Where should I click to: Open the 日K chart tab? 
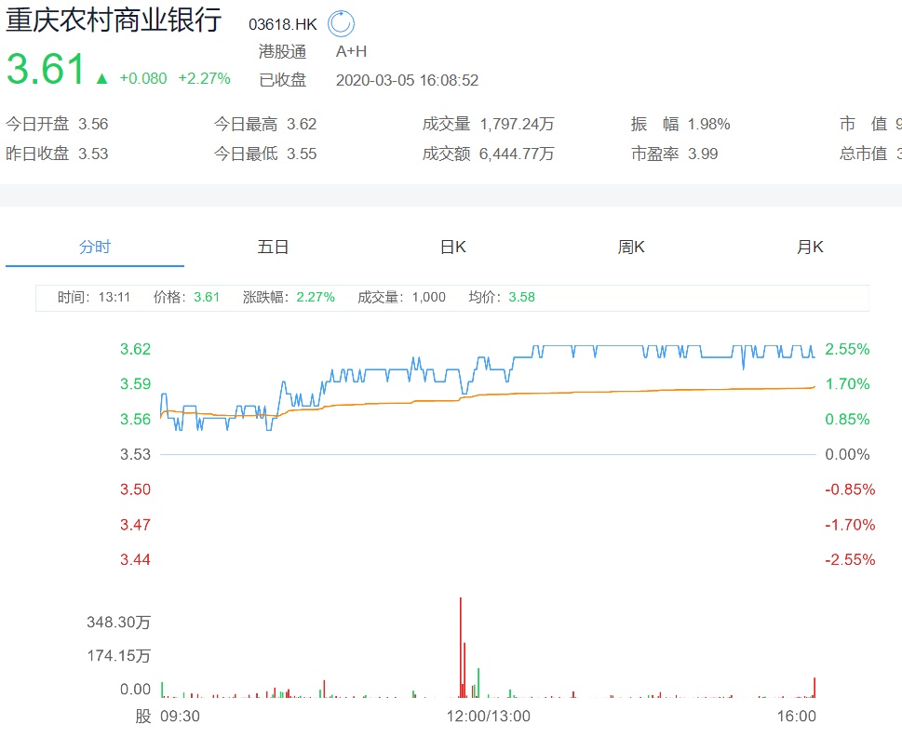(x=452, y=247)
